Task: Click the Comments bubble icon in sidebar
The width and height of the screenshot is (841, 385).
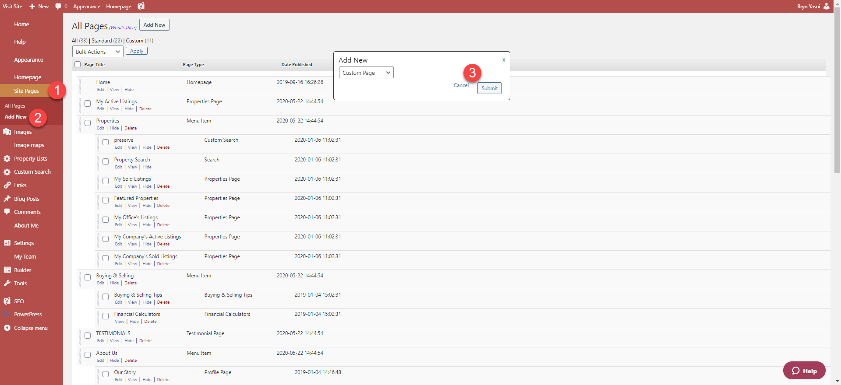Action: [x=7, y=212]
